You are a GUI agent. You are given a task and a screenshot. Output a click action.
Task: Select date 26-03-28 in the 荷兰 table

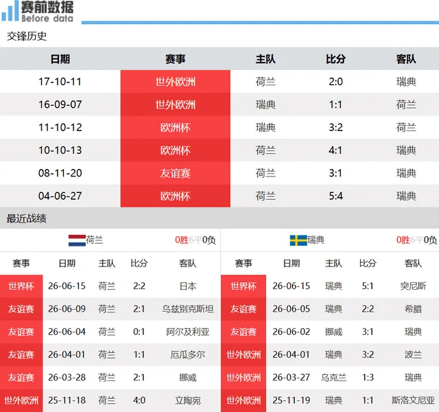67,378
